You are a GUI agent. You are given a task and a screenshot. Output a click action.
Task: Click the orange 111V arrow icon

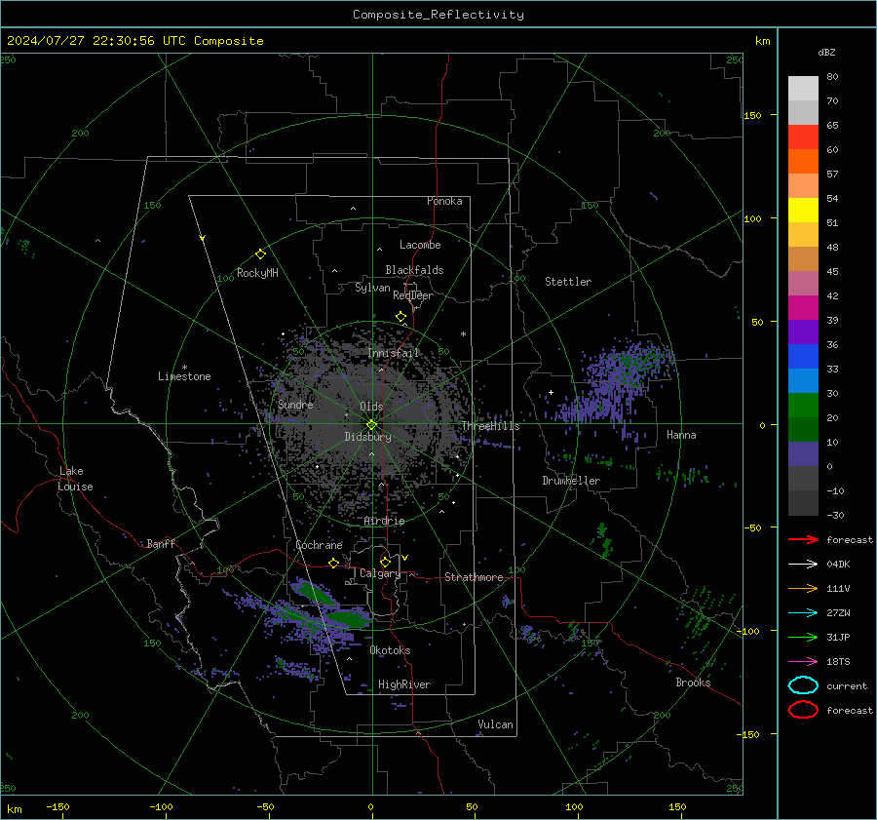point(803,588)
